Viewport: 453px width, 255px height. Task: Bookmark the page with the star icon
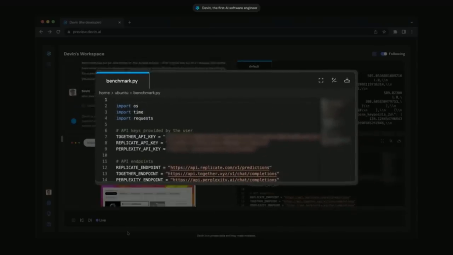point(384,32)
